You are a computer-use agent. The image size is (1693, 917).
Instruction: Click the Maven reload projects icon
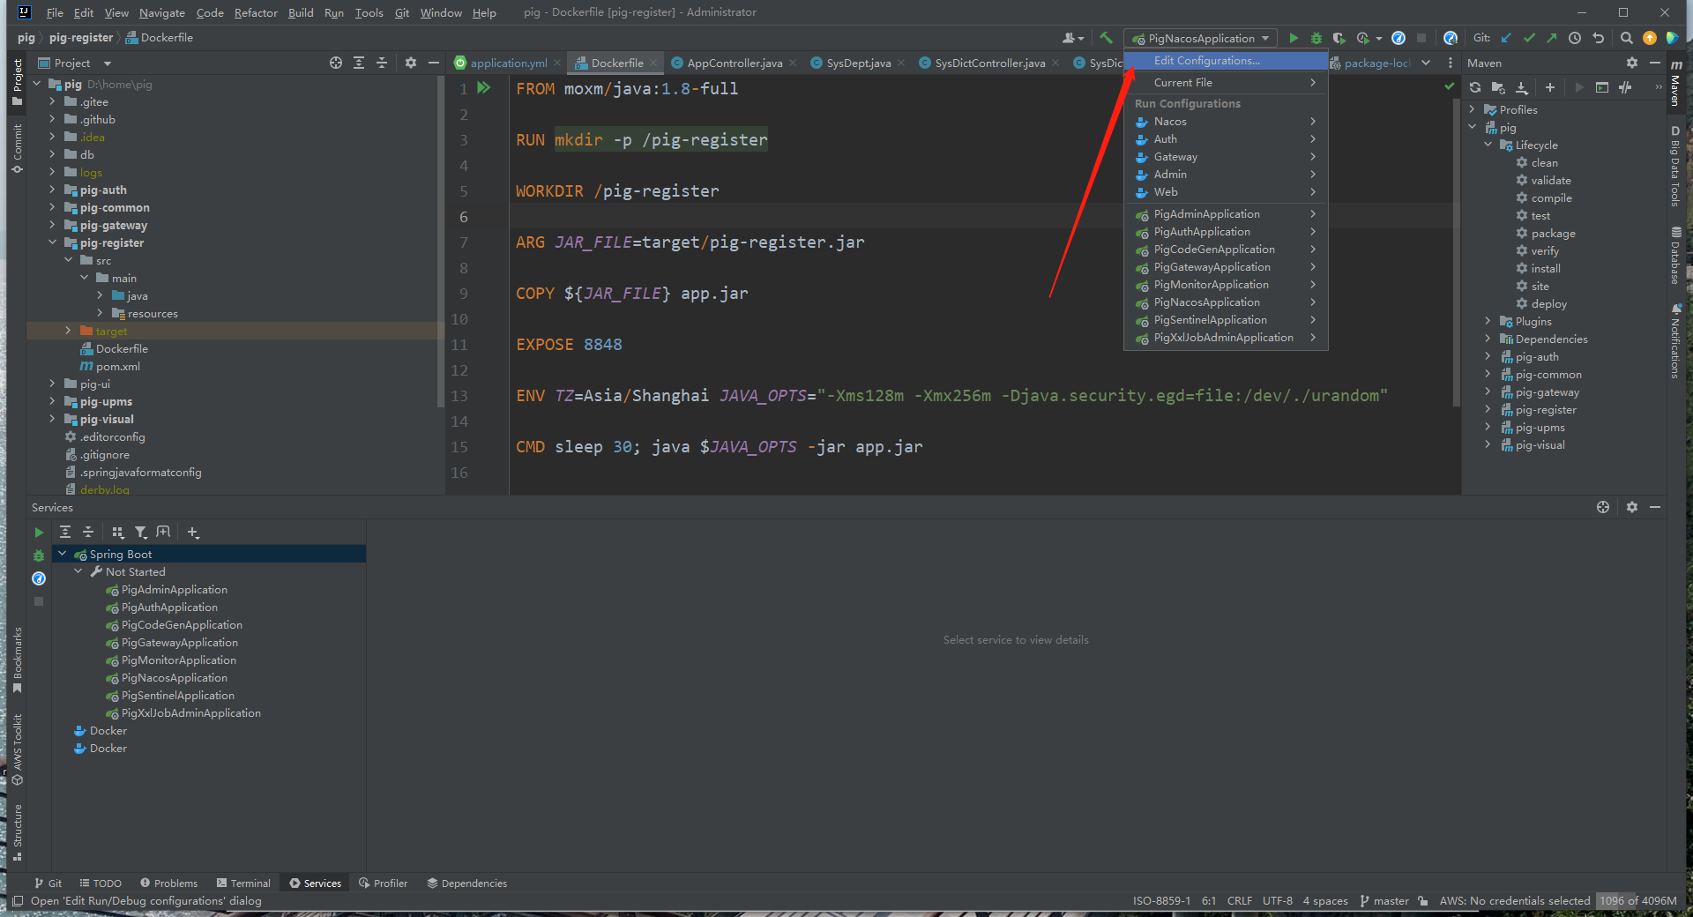1475,87
